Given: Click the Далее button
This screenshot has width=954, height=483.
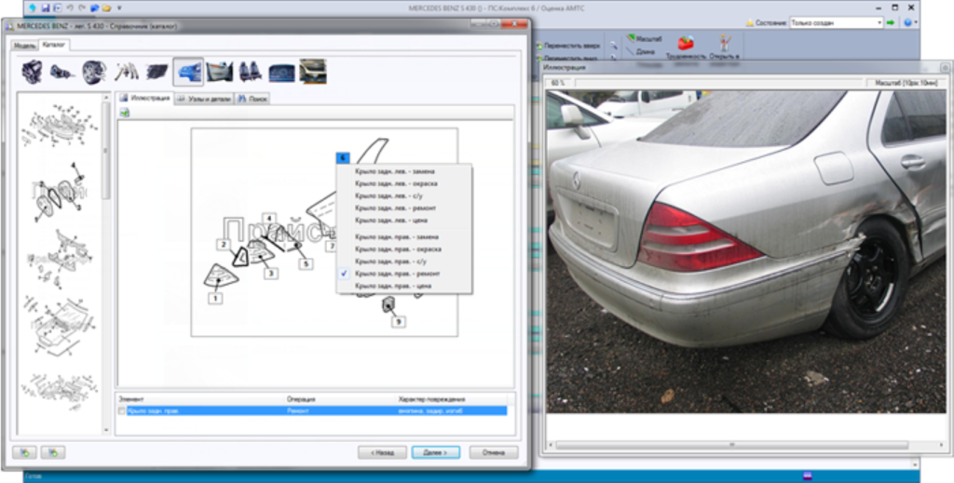Looking at the screenshot, I should point(436,452).
